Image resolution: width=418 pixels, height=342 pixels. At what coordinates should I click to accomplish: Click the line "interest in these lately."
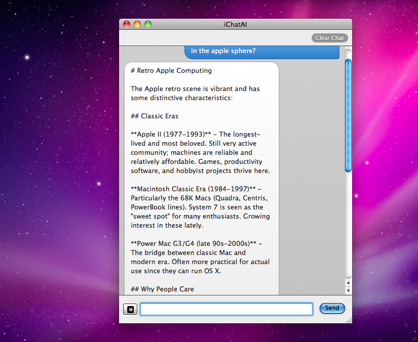167,226
